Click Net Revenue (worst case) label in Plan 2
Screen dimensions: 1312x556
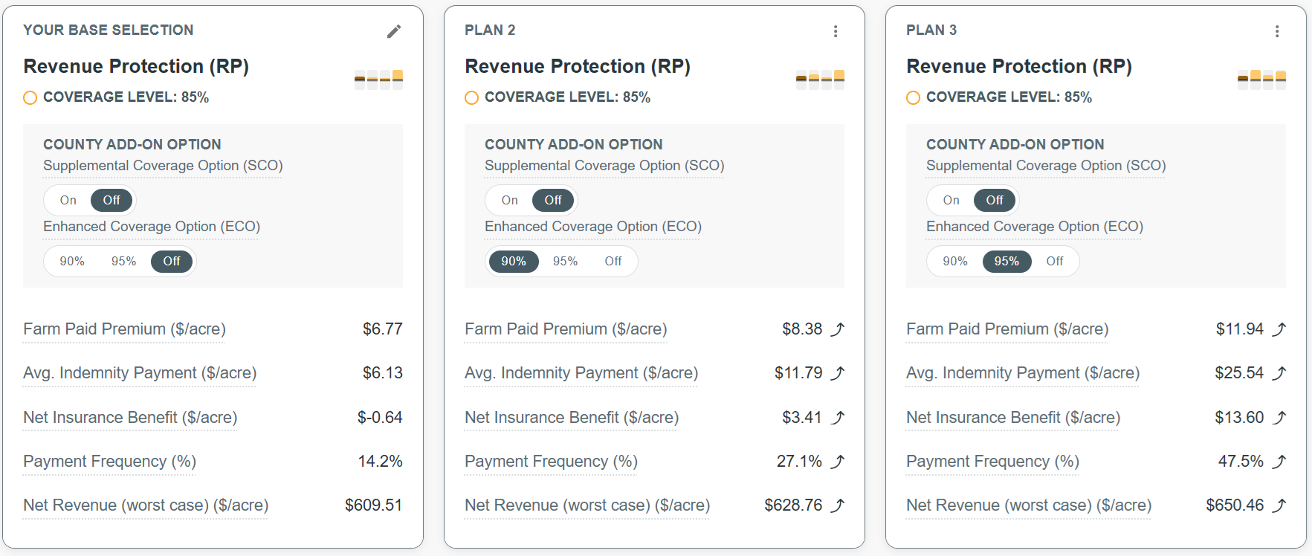(586, 505)
